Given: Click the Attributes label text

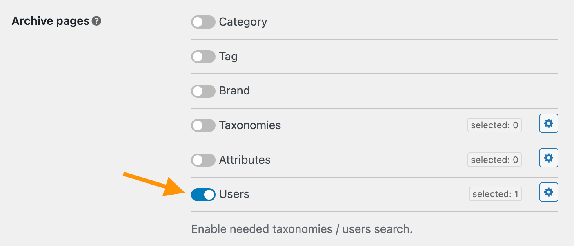Looking at the screenshot, I should click(245, 160).
